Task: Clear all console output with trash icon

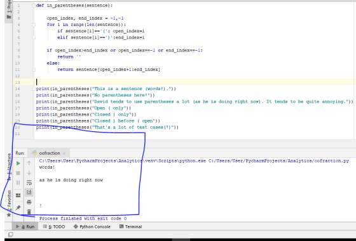Action: pyautogui.click(x=29, y=212)
